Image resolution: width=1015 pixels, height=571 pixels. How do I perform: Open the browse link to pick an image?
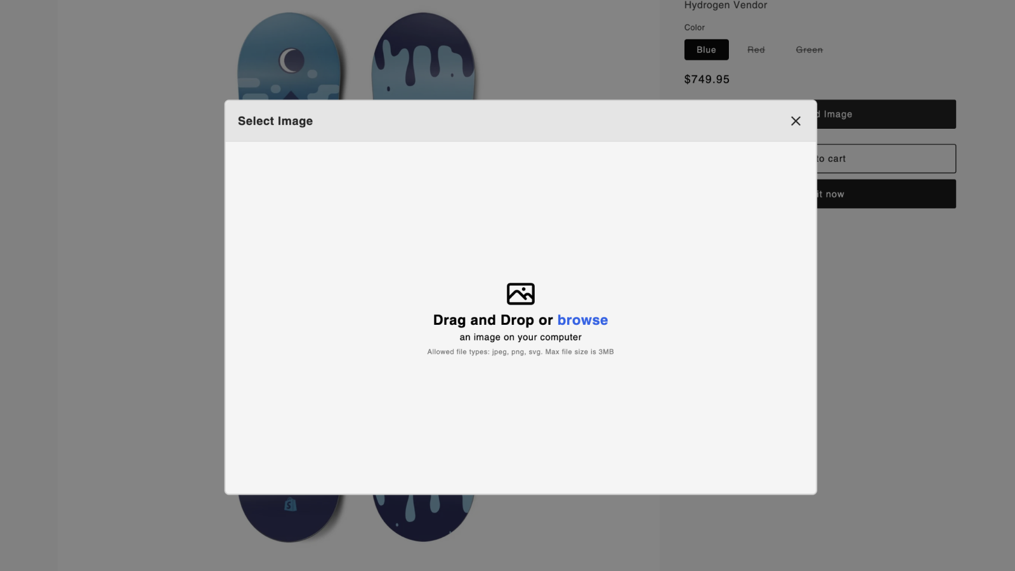click(x=582, y=320)
